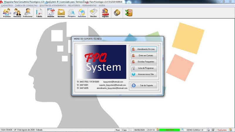Open the BOLETIM DE ATENDIMENTO menu
This screenshot has height=132, width=235.
[53, 6]
